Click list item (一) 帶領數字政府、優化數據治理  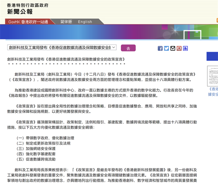pos(45,138)
